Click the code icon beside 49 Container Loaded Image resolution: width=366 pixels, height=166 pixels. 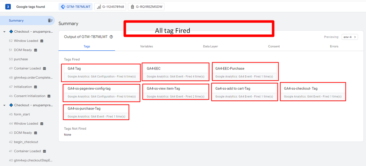[x=44, y=69]
